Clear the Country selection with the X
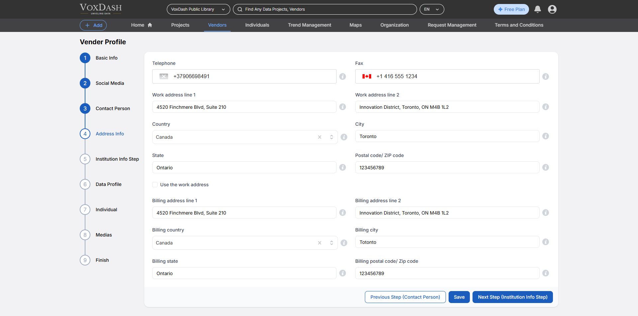 tap(320, 137)
